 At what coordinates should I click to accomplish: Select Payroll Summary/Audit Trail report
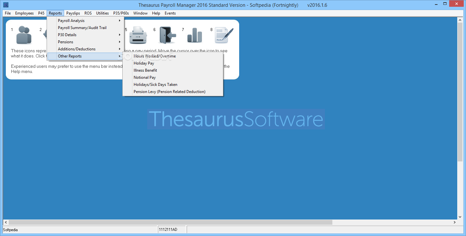[85, 28]
